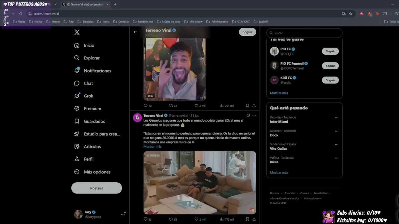Select the Terreno Viral browser tab

point(86,4)
